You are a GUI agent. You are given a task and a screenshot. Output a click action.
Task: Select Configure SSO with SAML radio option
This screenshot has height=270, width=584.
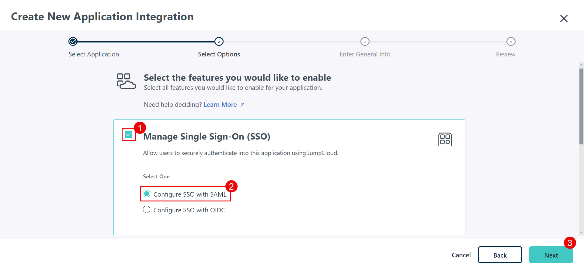click(147, 194)
